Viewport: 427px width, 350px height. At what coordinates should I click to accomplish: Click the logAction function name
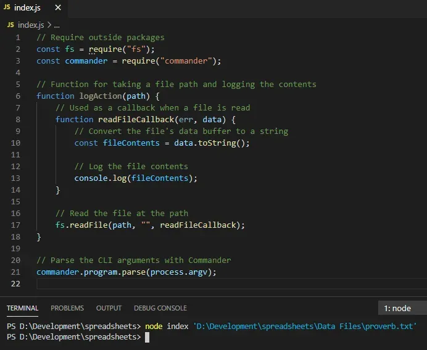[x=101, y=96]
